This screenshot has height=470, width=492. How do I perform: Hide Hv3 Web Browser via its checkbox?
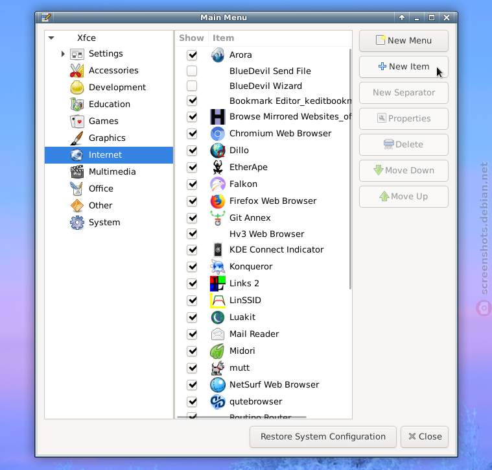tap(192, 234)
